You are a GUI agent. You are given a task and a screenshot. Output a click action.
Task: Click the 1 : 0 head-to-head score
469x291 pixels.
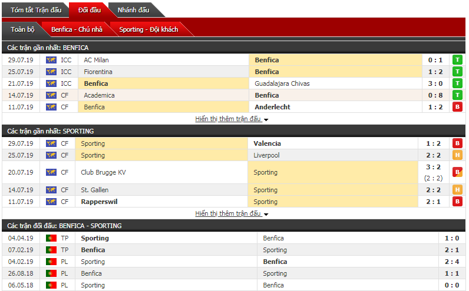point(452,238)
